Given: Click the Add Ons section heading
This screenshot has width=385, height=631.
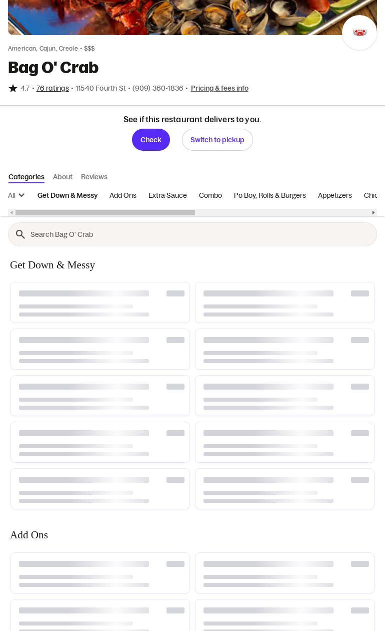Looking at the screenshot, I should pyautogui.click(x=29, y=535).
